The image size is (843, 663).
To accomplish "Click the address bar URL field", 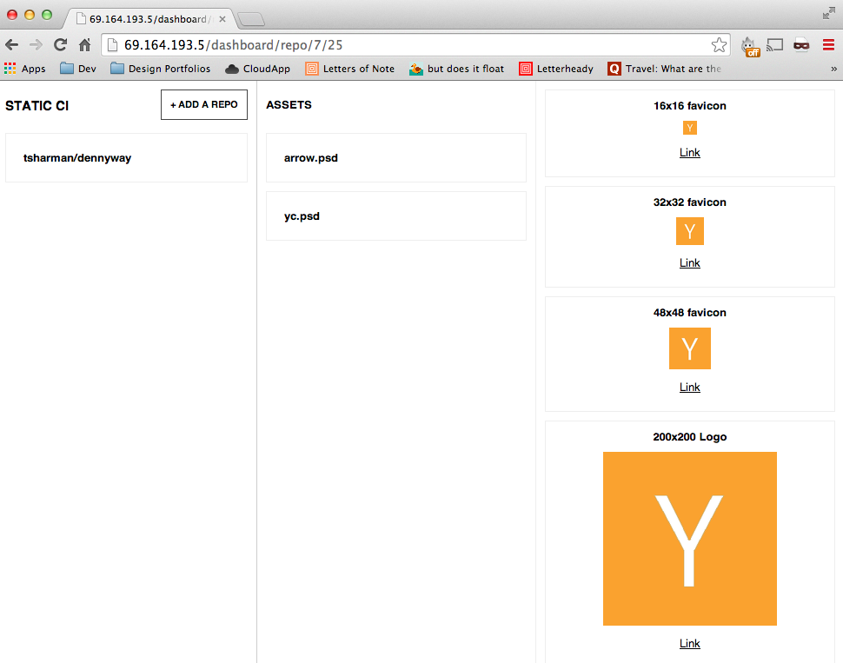I will 415,45.
